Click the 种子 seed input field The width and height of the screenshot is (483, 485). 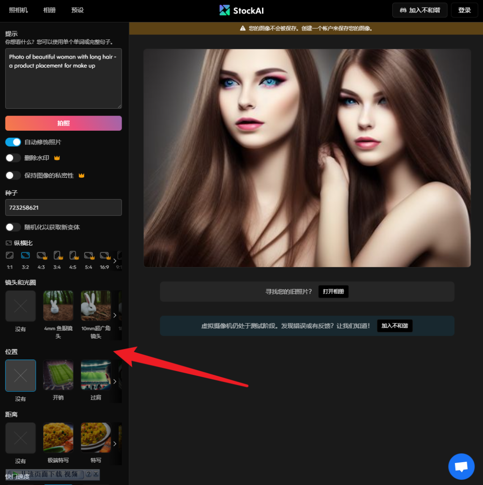(64, 208)
